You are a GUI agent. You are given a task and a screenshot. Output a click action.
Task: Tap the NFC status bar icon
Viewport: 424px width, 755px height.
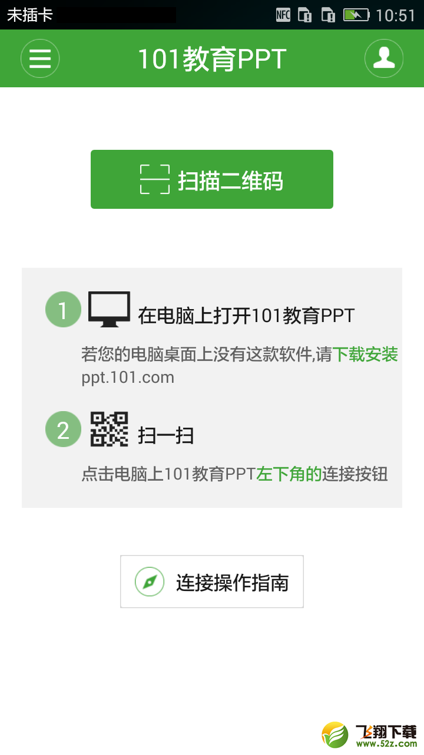pos(283,15)
